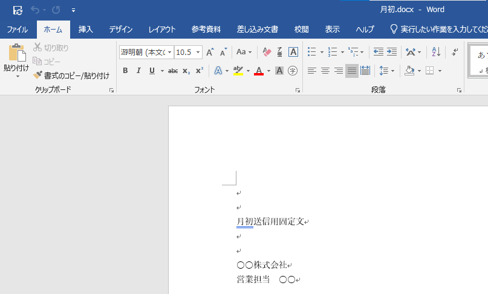Open the レイアウト tab
The height and width of the screenshot is (294, 488).
(x=162, y=29)
